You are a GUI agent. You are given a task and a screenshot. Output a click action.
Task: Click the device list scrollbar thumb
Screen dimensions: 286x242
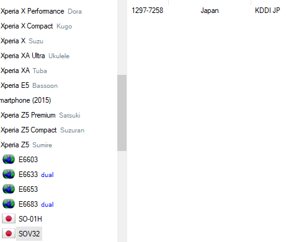[x=122, y=113]
